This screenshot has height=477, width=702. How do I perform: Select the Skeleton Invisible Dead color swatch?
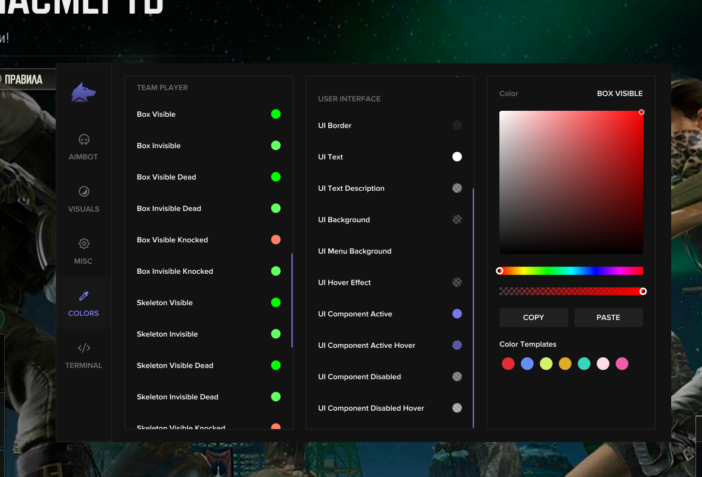pyautogui.click(x=275, y=396)
